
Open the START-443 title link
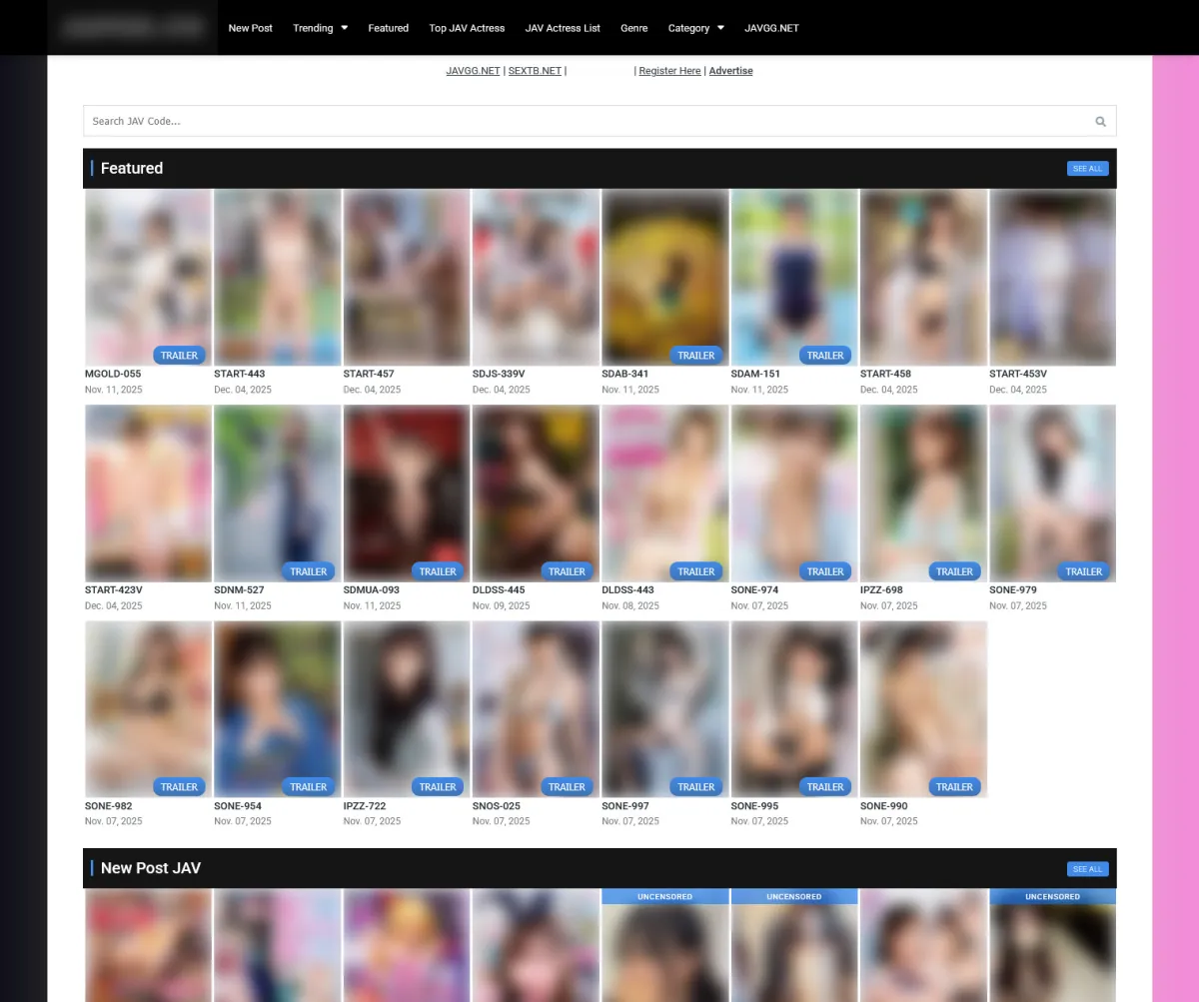coord(240,374)
